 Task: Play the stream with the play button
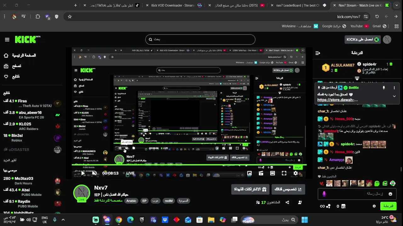(83, 173)
